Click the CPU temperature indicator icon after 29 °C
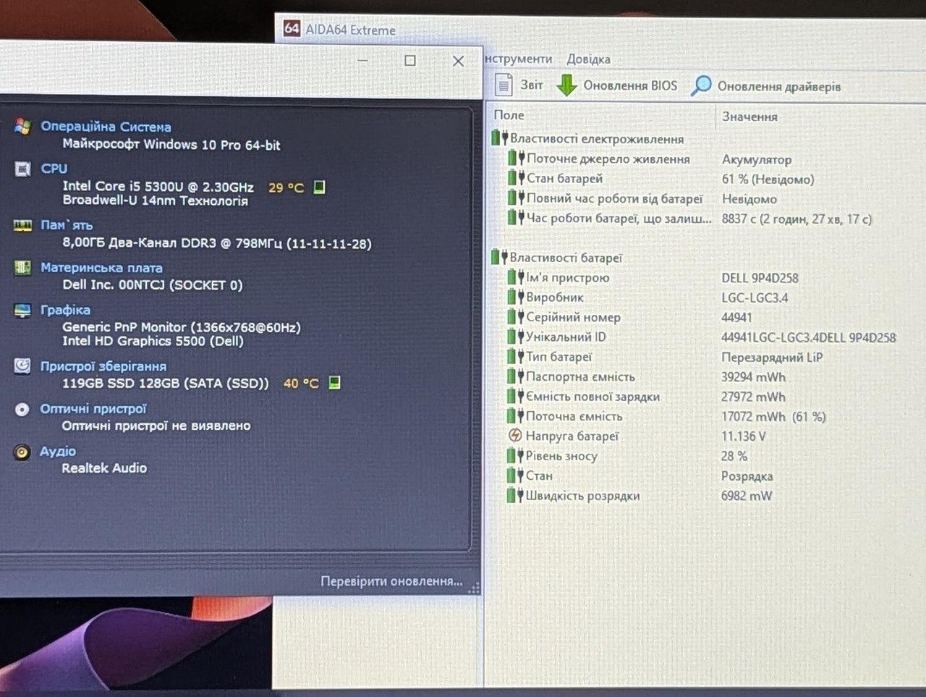The image size is (926, 697). (x=319, y=187)
